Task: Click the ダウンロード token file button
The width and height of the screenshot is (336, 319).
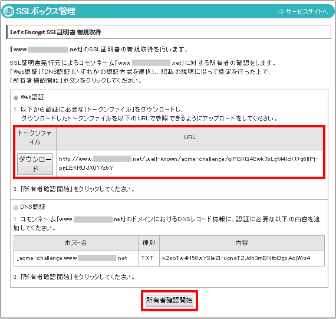Action: tap(35, 164)
